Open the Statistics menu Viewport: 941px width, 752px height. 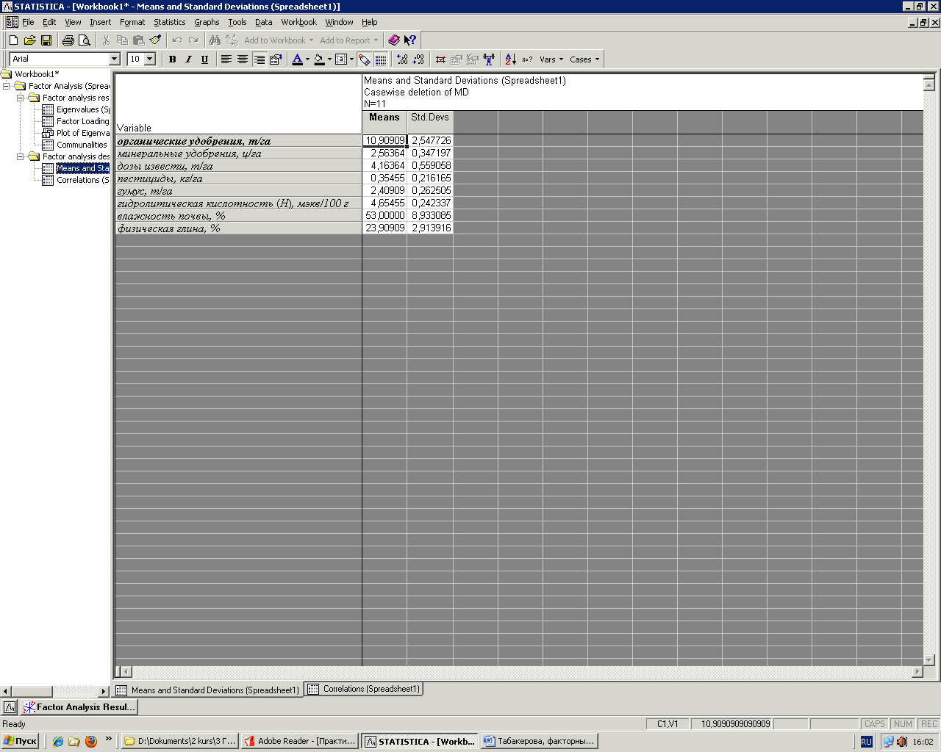tap(169, 22)
